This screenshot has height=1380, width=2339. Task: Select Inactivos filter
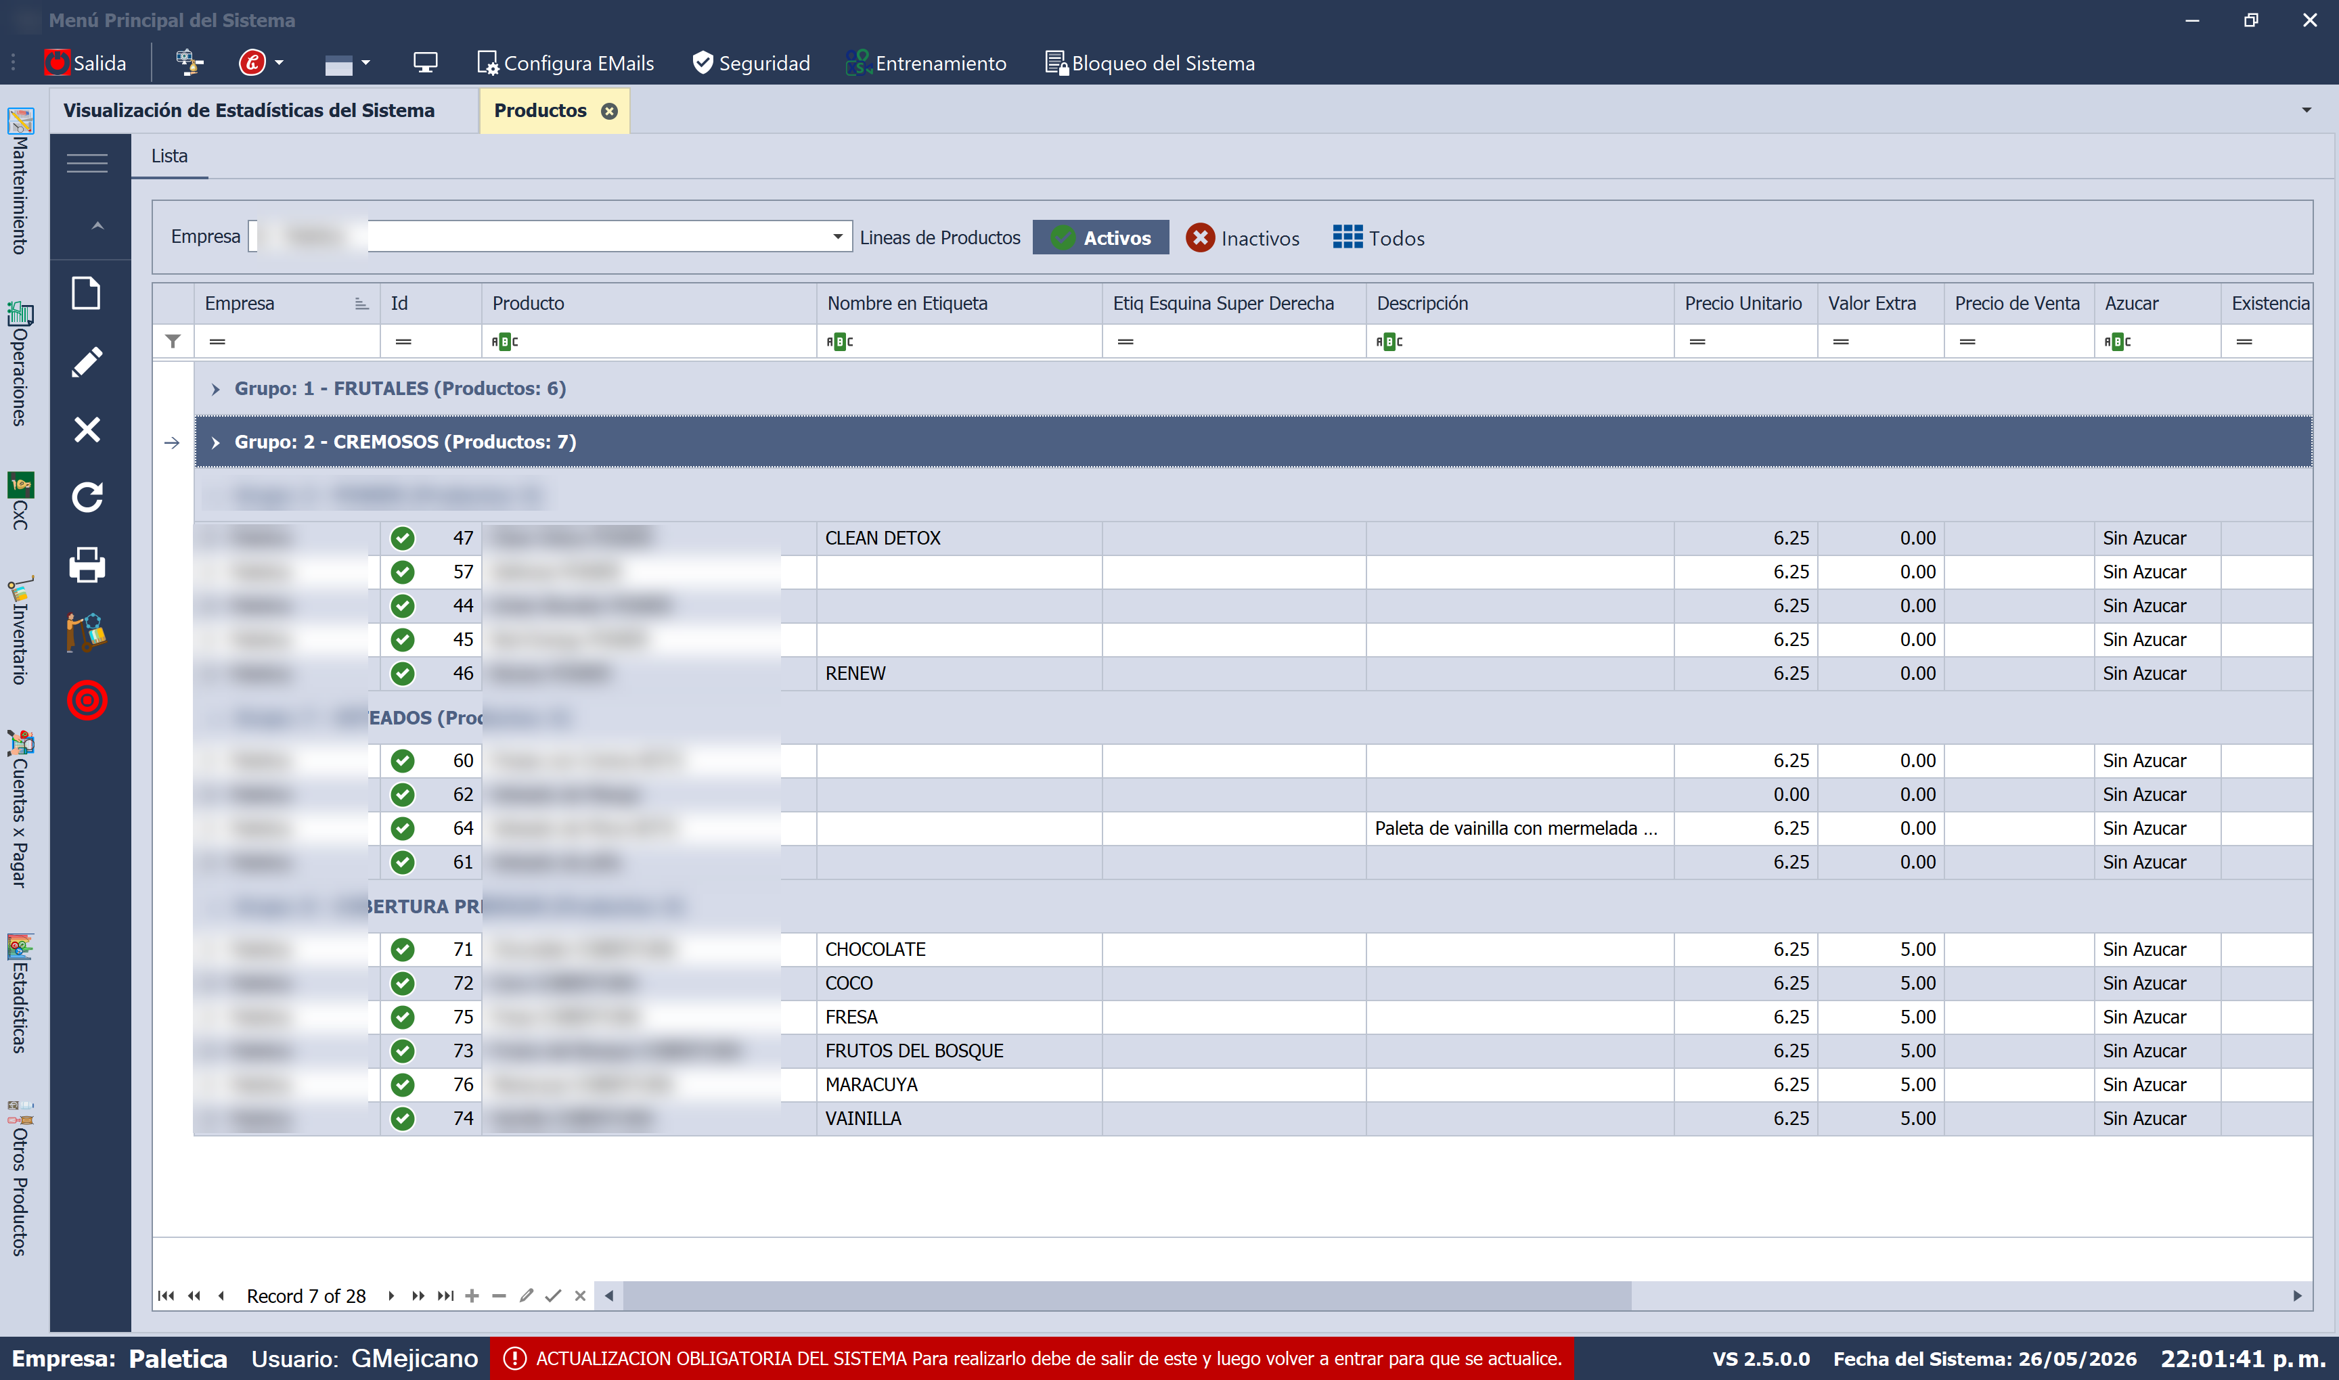pyautogui.click(x=1242, y=238)
